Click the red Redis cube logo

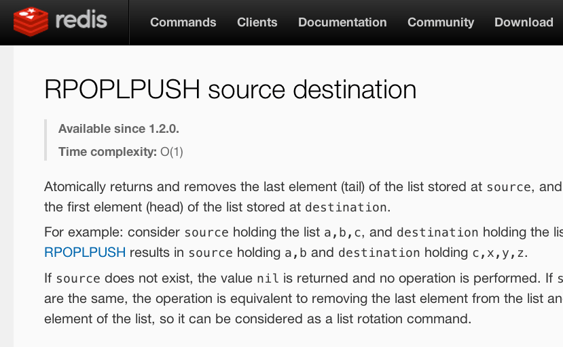[x=29, y=22]
